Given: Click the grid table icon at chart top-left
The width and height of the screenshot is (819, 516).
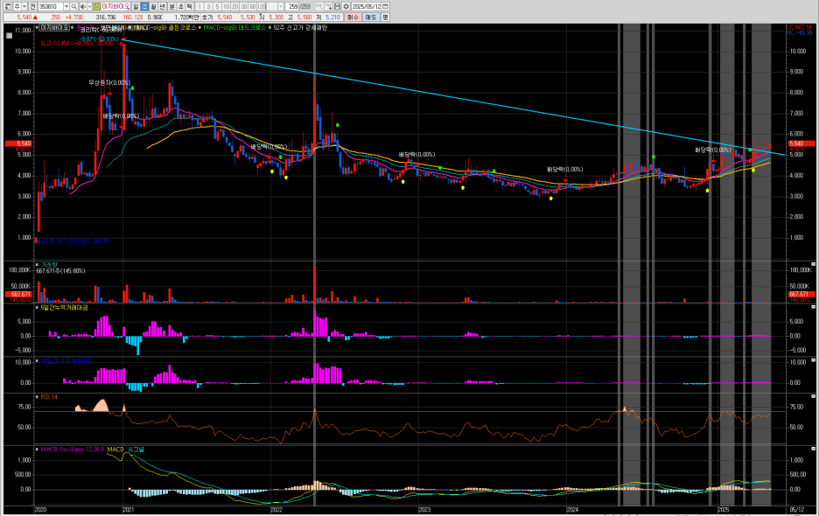Looking at the screenshot, I should point(9,36).
